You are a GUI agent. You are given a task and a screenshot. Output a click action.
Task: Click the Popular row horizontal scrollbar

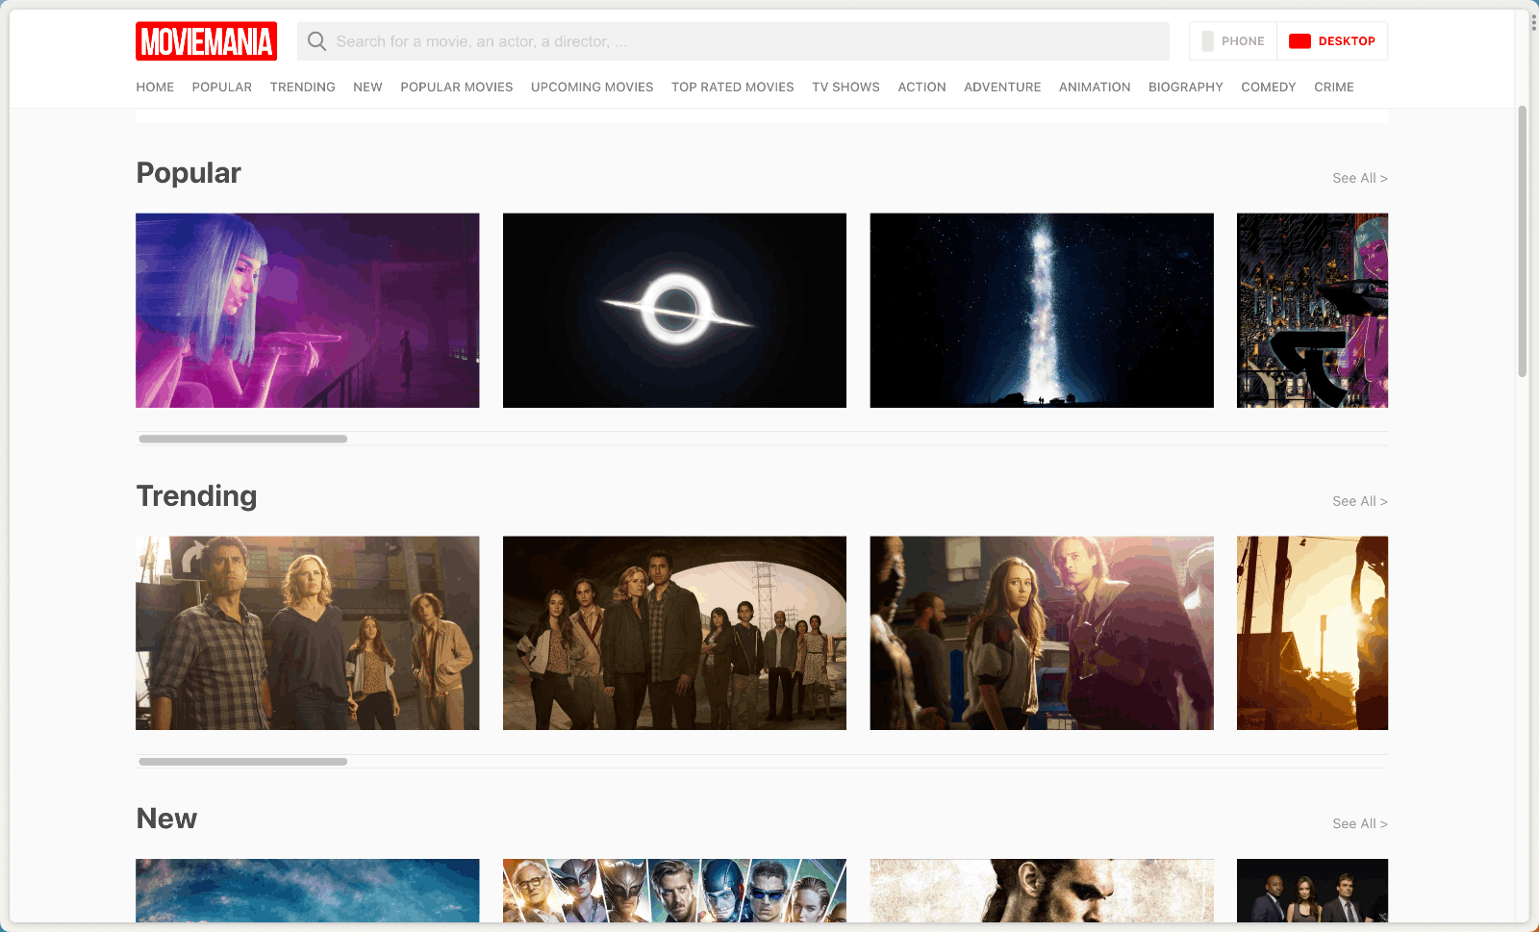[x=242, y=439]
